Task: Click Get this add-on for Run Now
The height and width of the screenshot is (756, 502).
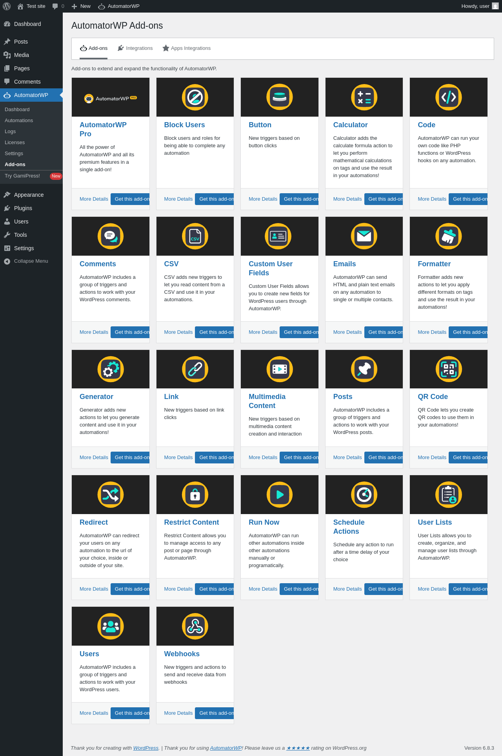Action: (299, 589)
